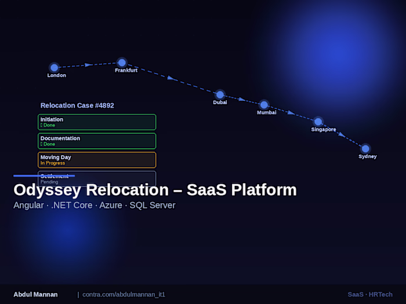
Task: Open the contra.com/abdulmannan_it1 link
Action: 124,294
